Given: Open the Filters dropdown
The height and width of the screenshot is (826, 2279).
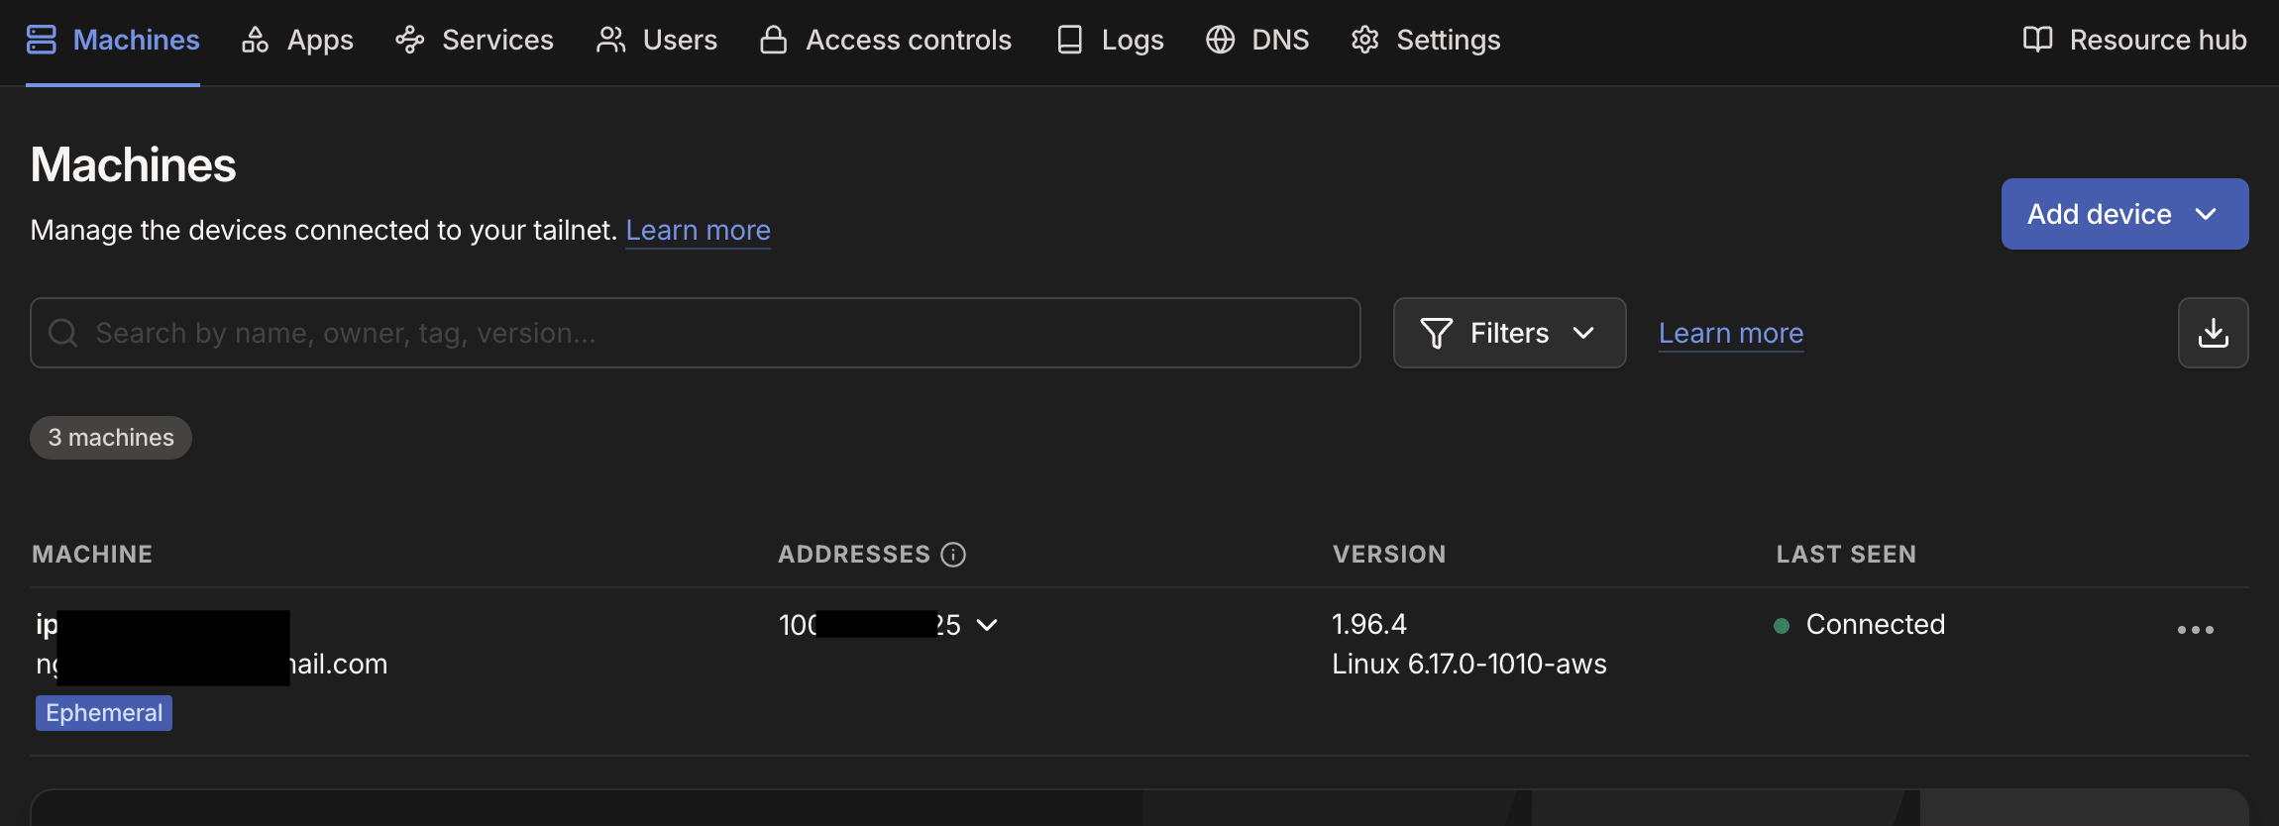Looking at the screenshot, I should pos(1509,333).
